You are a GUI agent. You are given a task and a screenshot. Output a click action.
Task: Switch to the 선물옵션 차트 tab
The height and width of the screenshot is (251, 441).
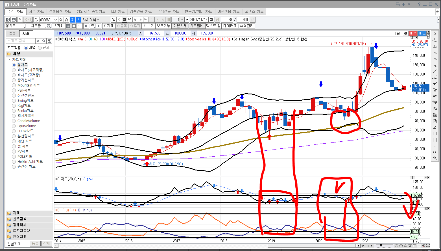[x=60, y=11]
